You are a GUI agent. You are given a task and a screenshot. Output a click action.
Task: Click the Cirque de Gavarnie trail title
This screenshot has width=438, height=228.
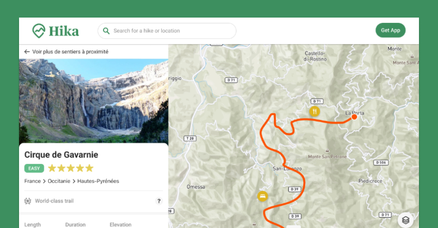tap(61, 155)
